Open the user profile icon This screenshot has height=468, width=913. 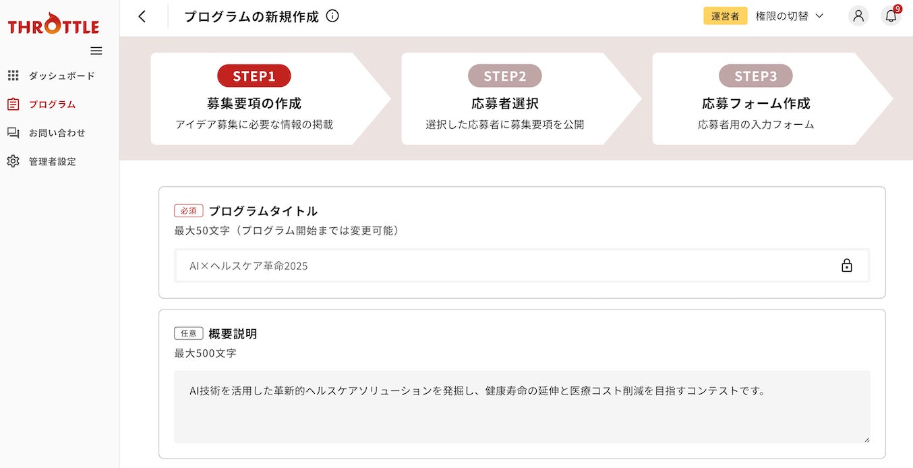(858, 16)
